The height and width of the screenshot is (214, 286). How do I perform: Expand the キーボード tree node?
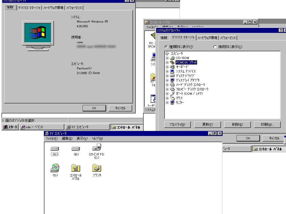point(167,67)
